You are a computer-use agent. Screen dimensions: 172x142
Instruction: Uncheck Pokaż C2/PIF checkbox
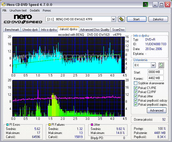[135, 92]
